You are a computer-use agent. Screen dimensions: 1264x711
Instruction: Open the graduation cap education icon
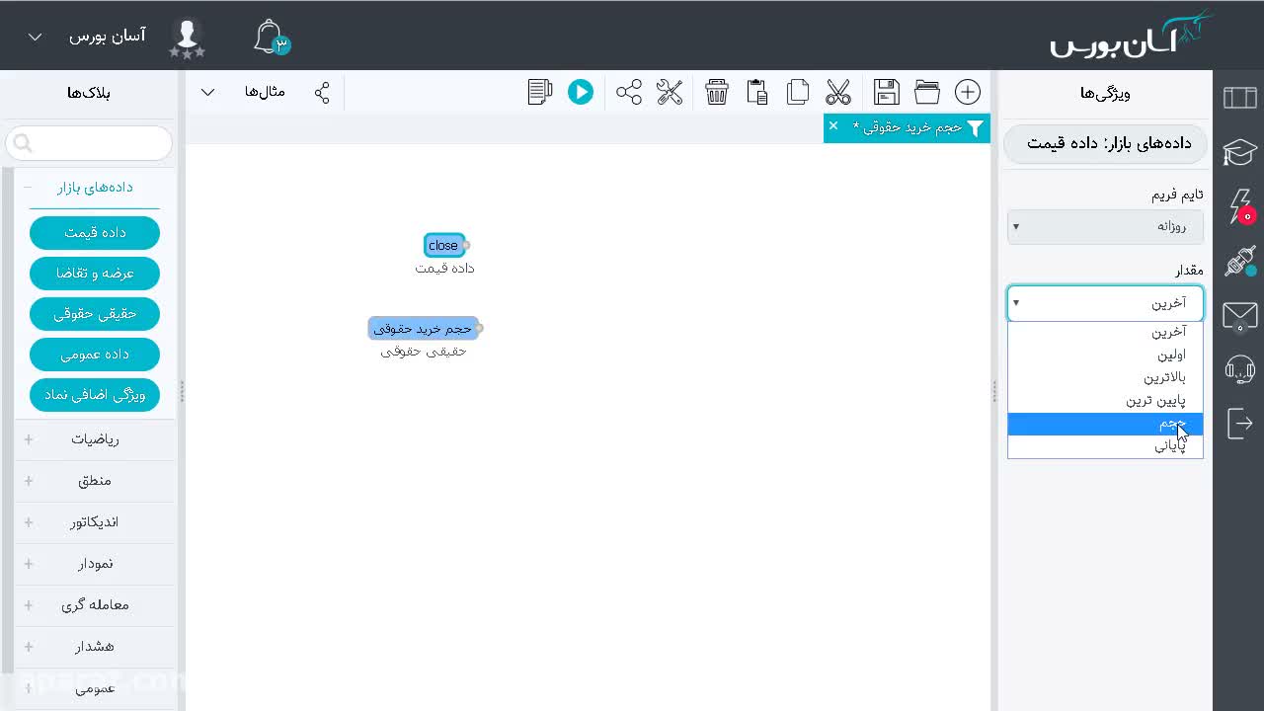[1240, 152]
